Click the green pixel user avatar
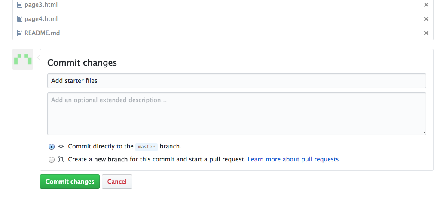Image resolution: width=443 pixels, height=200 pixels. (x=23, y=59)
